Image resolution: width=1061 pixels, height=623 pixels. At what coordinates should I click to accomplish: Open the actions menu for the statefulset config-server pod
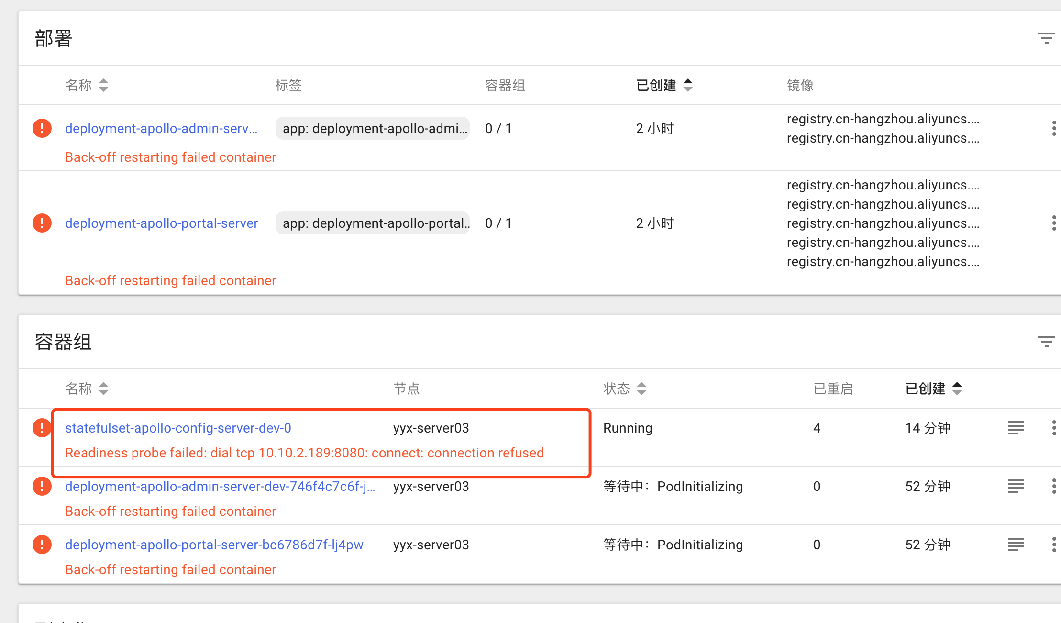tap(1054, 427)
